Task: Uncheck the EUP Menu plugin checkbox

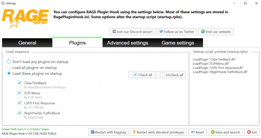Action: (x=19, y=93)
